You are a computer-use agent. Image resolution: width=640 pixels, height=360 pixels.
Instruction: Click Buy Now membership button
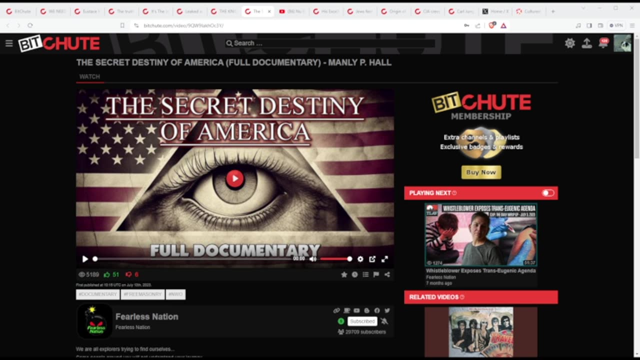tap(481, 172)
